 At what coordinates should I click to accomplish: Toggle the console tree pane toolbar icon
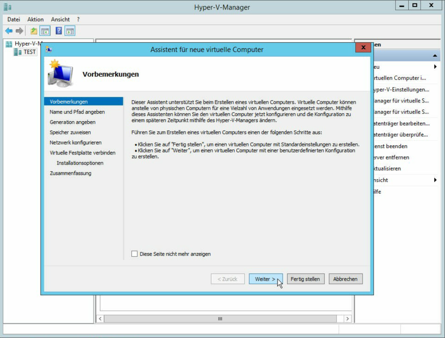[45, 30]
